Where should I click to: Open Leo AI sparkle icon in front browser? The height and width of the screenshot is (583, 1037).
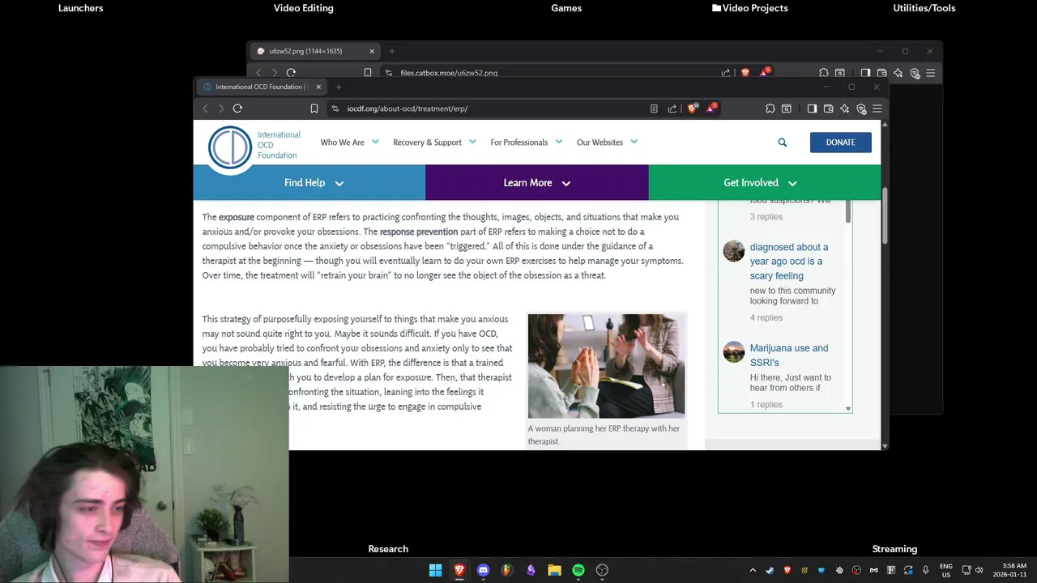coord(844,109)
